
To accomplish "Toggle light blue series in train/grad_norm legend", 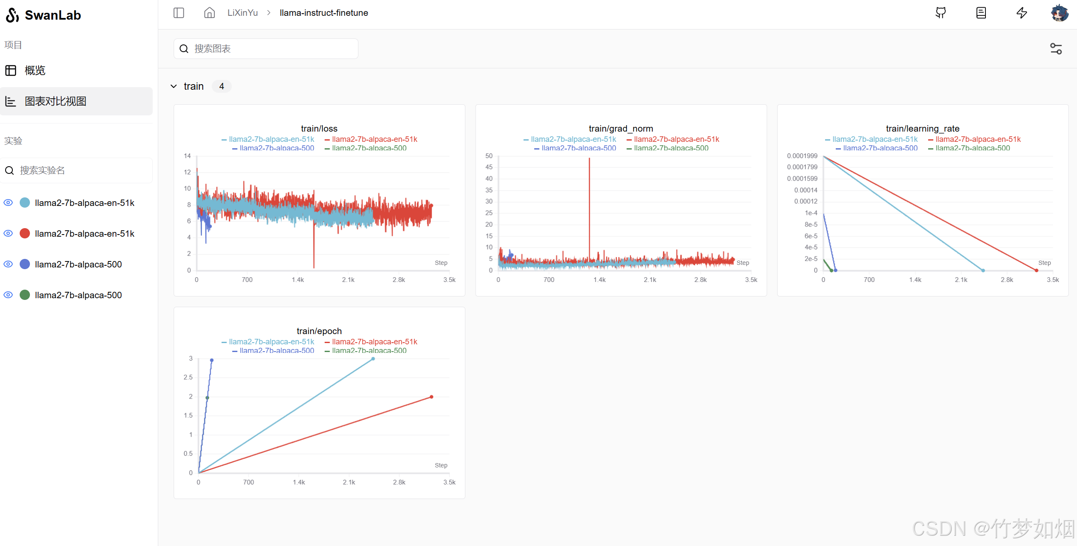I will click(x=569, y=139).
